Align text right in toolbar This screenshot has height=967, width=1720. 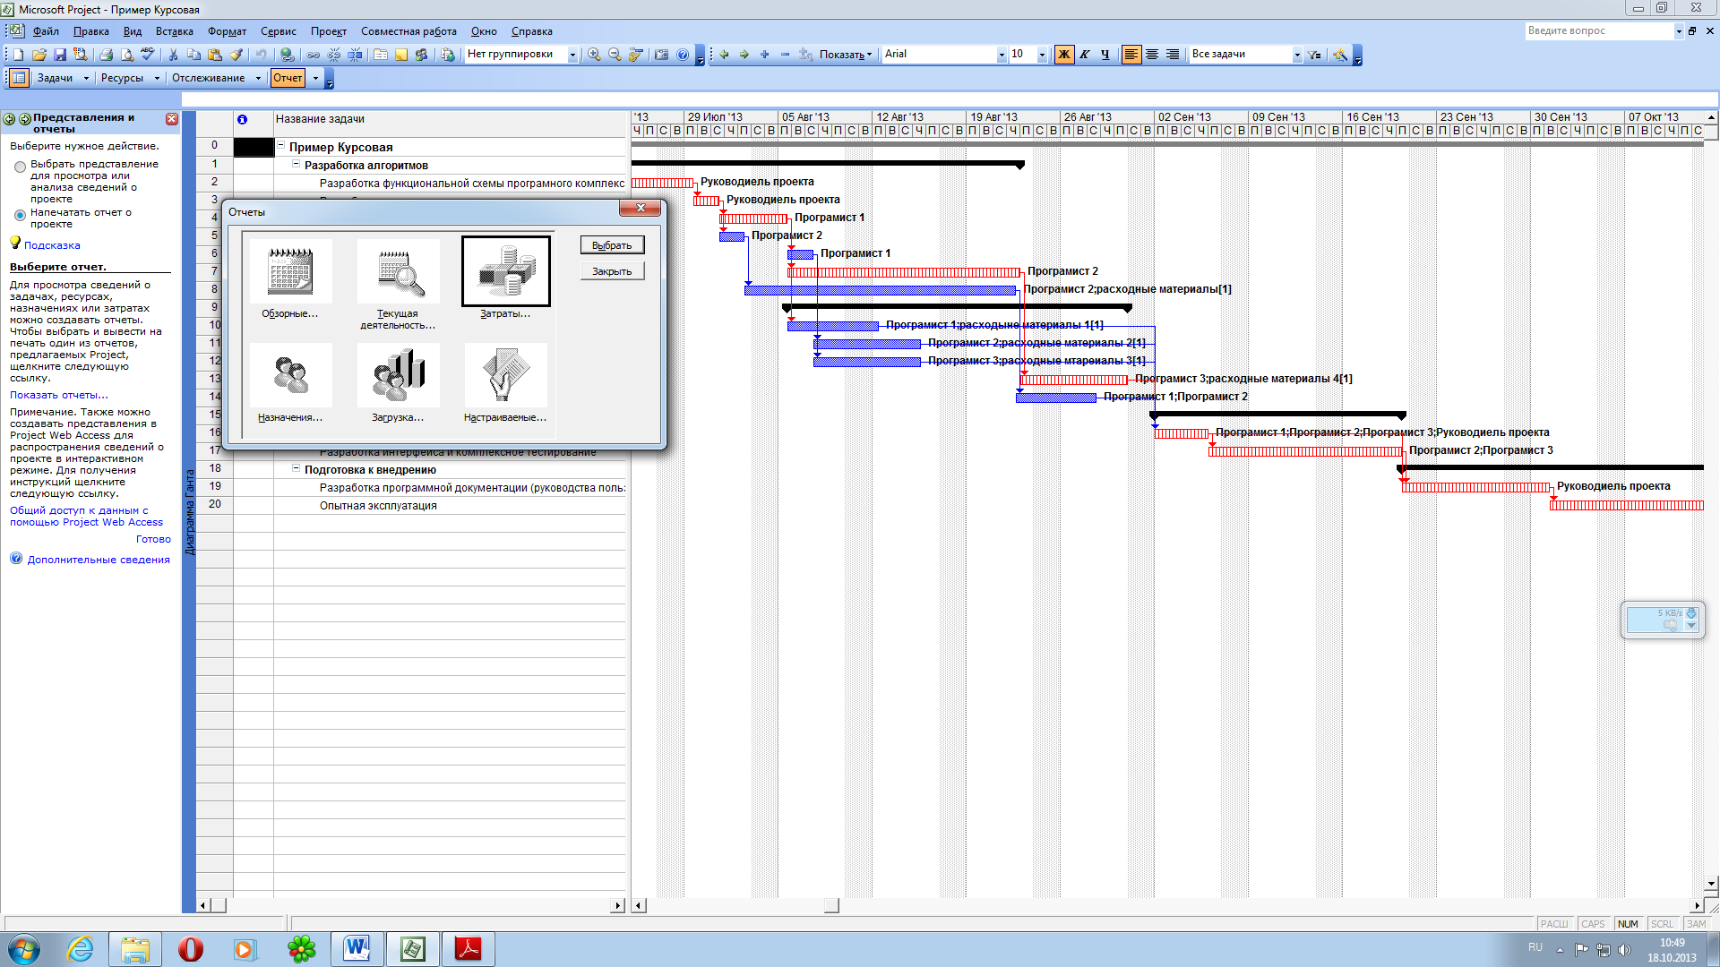pyautogui.click(x=1173, y=55)
